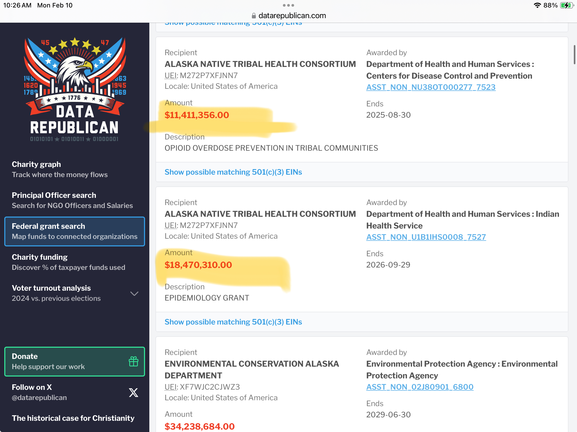Click the UEI abbreviation in the opioid grant card

[x=171, y=75]
